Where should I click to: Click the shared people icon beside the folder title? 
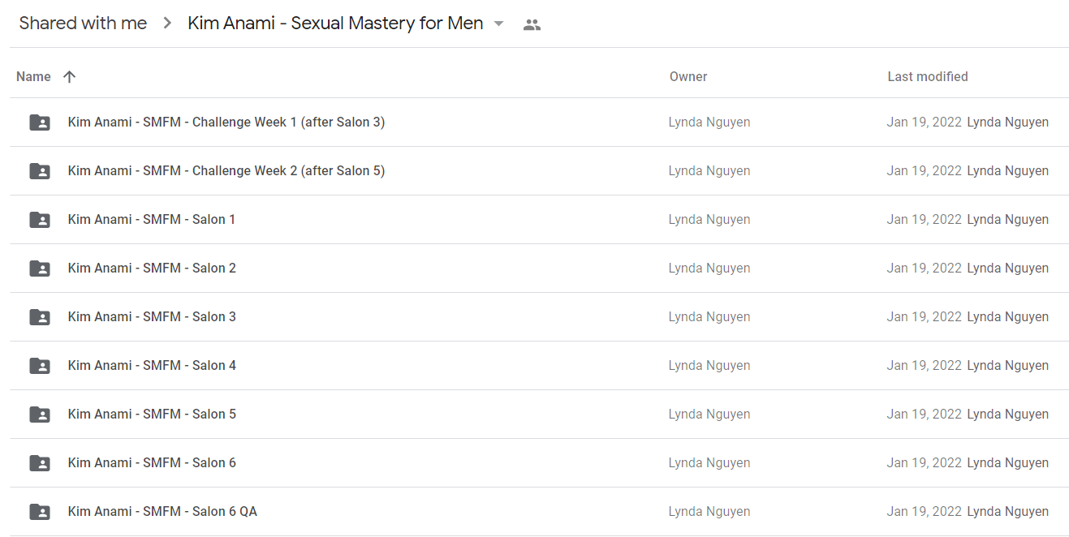click(532, 24)
